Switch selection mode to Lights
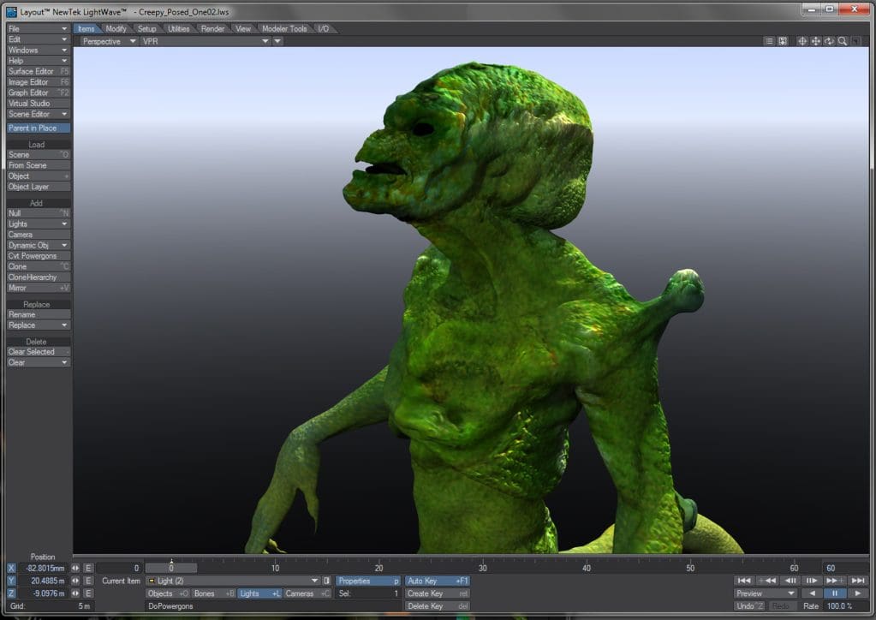The image size is (876, 620). 259,593
